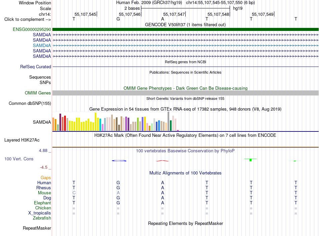This screenshot has width=319, height=236.
Task: Click the mismatched C in Mouse row
Action: (74, 193)
